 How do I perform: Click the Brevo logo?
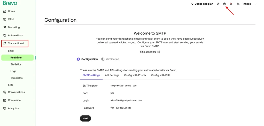10,3
